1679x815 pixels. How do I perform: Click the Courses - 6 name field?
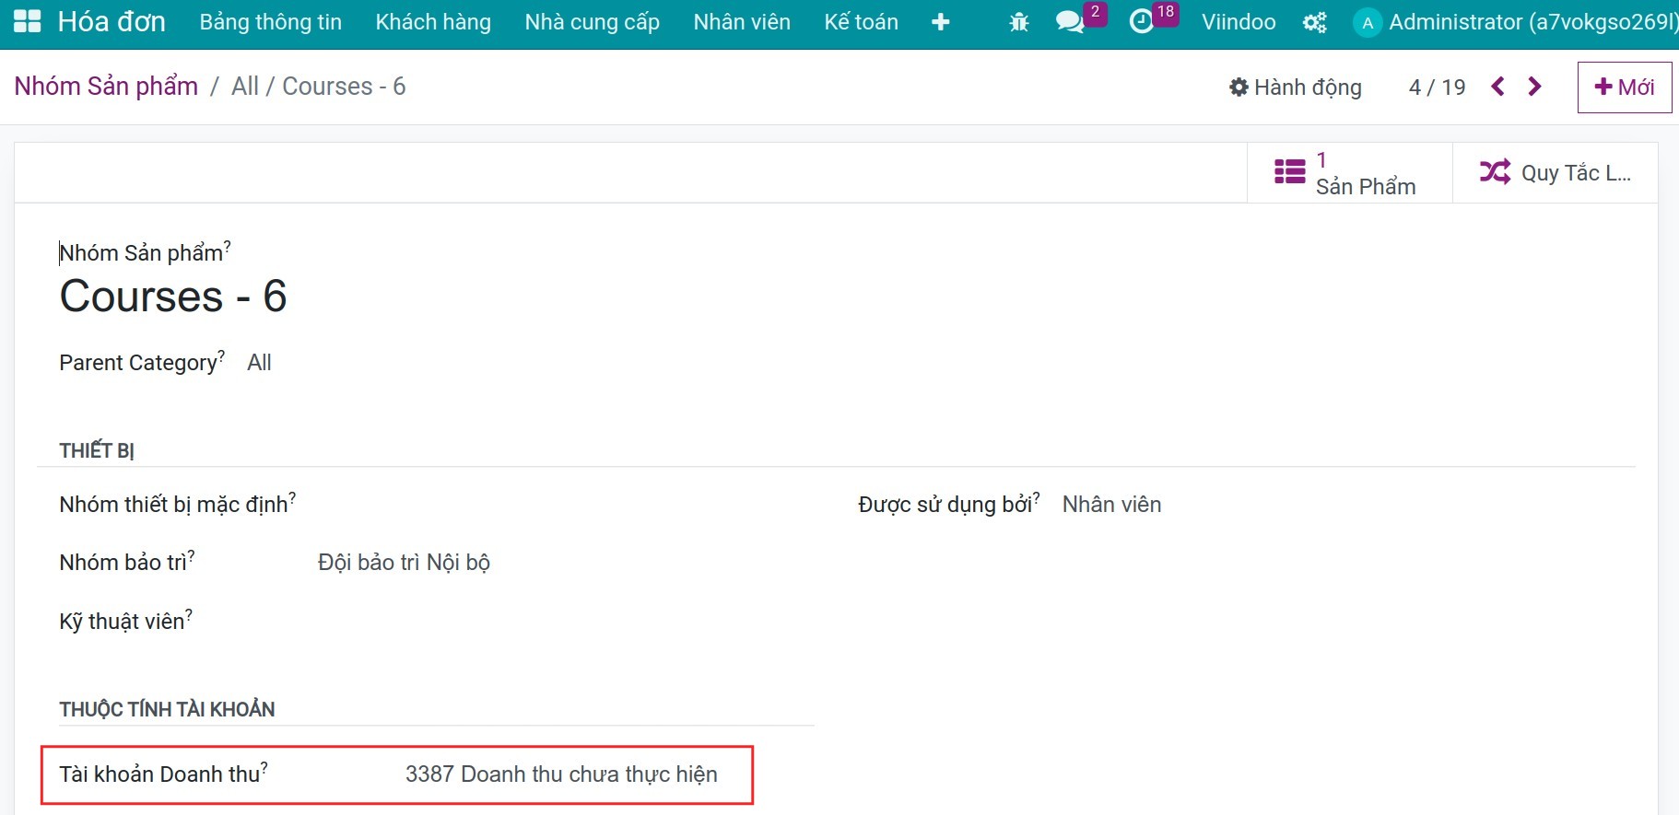click(x=173, y=297)
